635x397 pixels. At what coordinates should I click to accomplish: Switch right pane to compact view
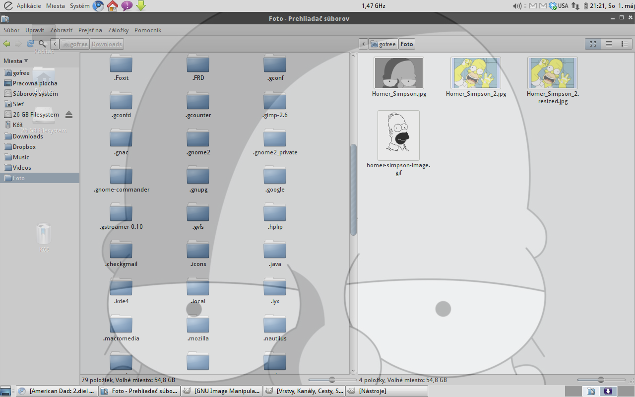(624, 44)
